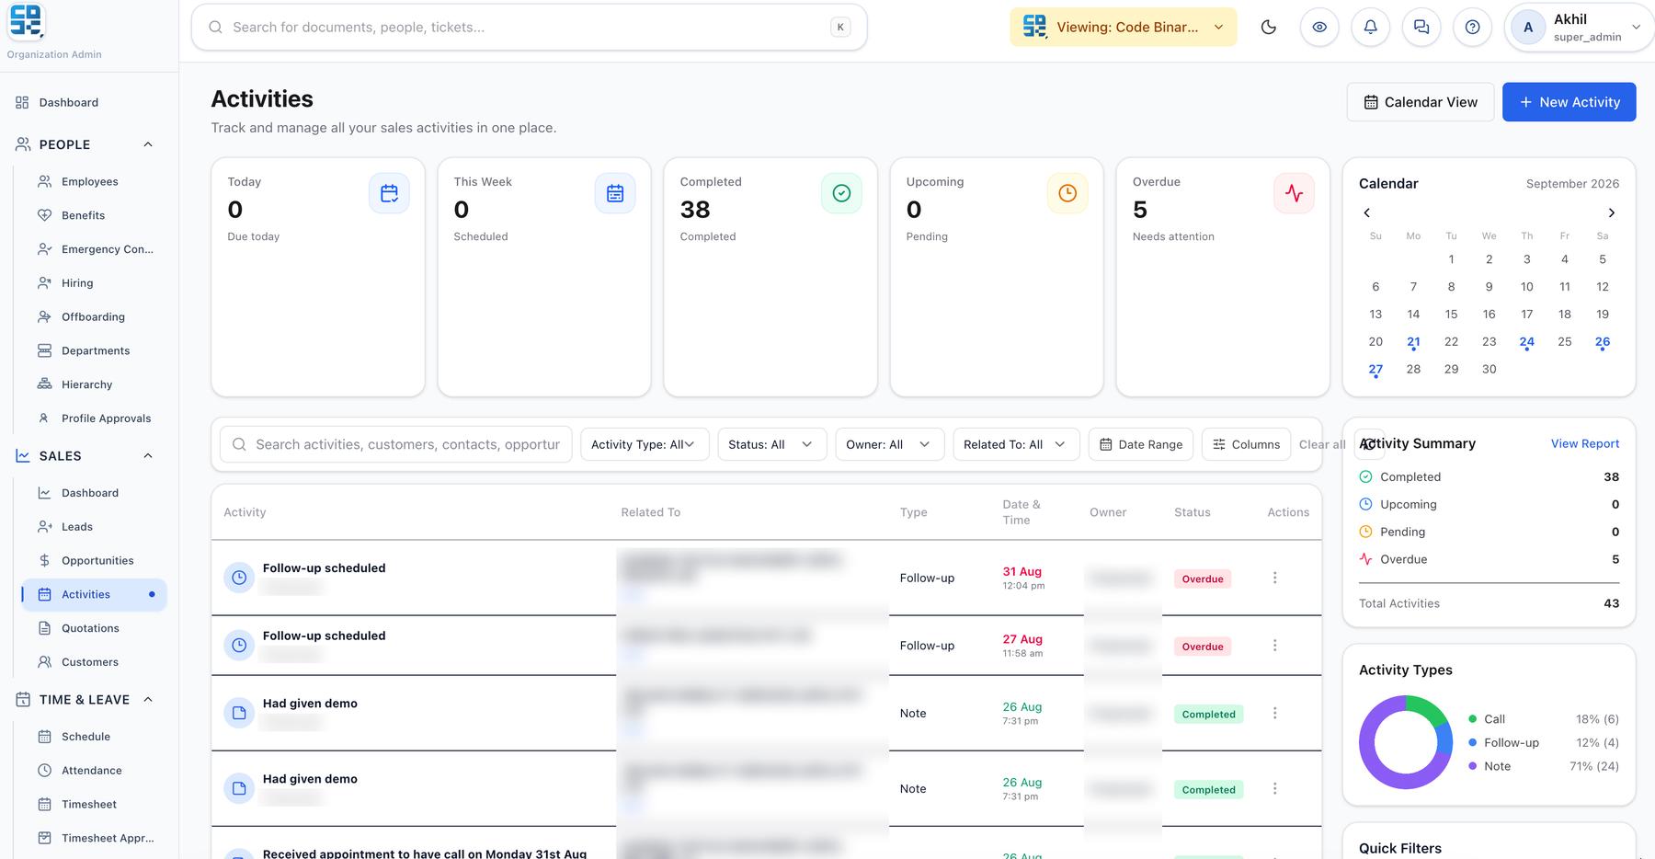This screenshot has width=1655, height=859.
Task: Click the eye visibility icon in header
Action: point(1319,28)
